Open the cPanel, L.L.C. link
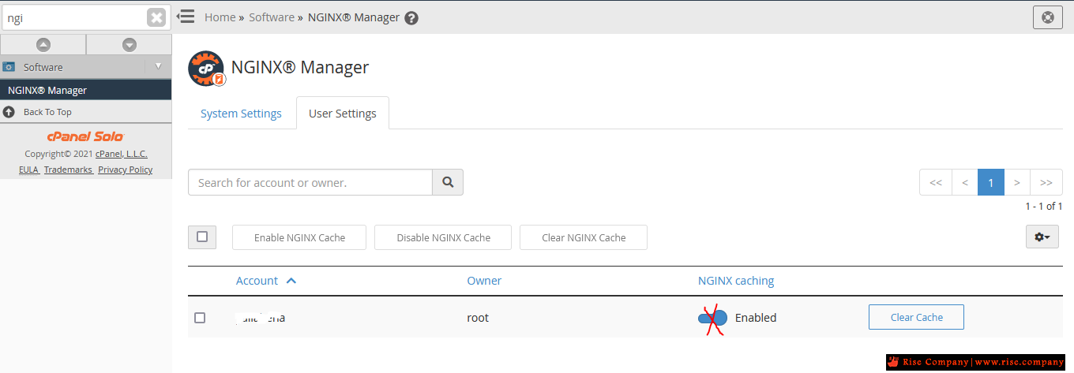Screen dimensions: 1074x373 (x=122, y=154)
